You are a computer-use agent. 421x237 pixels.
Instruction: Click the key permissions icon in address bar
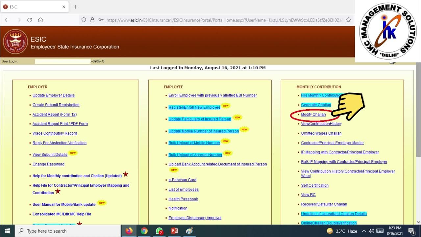pyautogui.click(x=101, y=20)
